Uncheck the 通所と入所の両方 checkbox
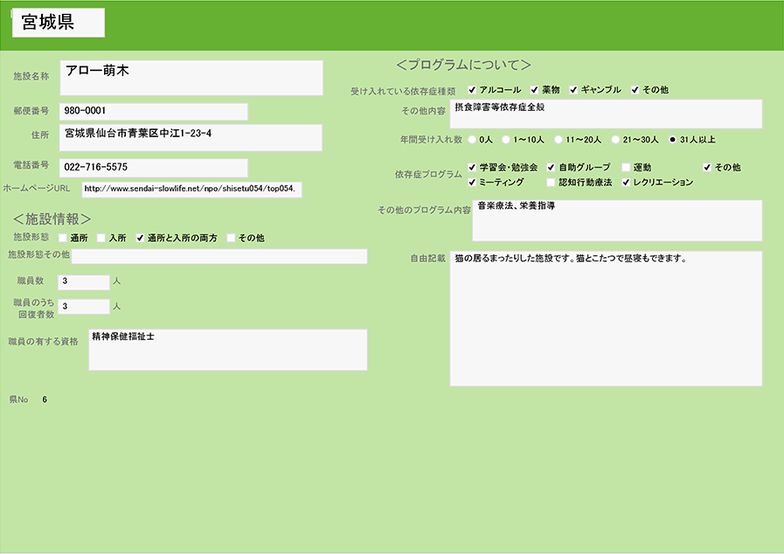 pyautogui.click(x=140, y=238)
